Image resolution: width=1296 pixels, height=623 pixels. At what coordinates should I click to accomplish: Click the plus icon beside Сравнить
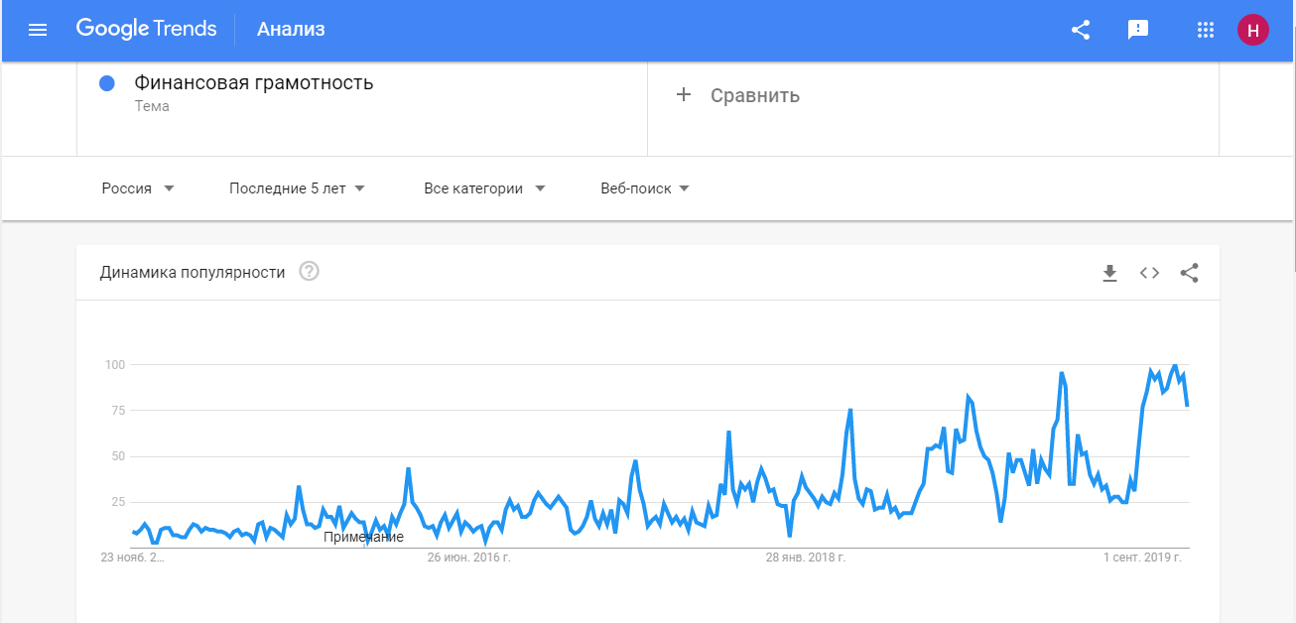tap(683, 95)
